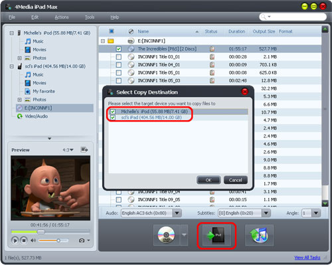The image size is (332, 265).
Task: Click disc icon of INCONNF1 Title 04_01
Action: (x=131, y=65)
